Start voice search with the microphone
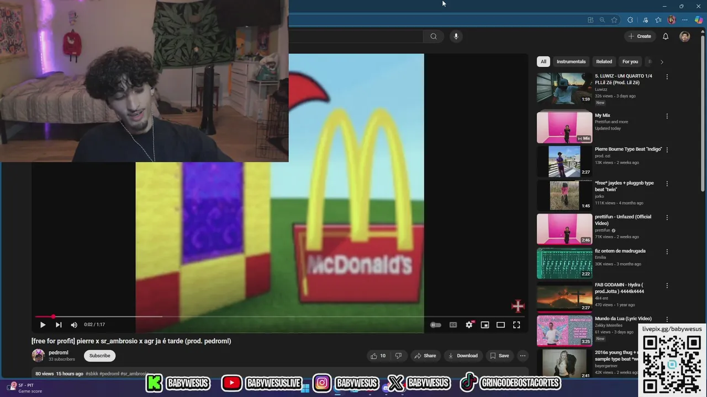 click(456, 36)
